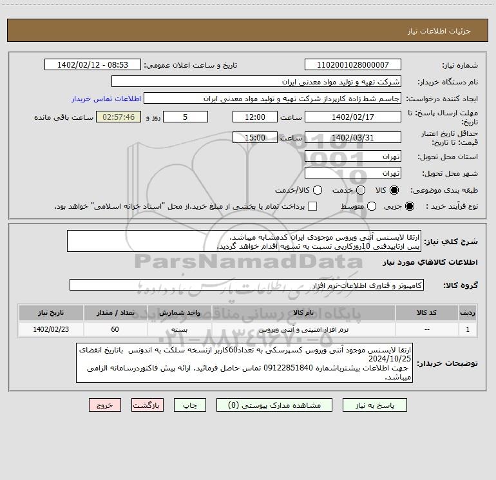Image resolution: width=496 pixels, height=480 pixels.
Task: Click the پاسخ به نیاز button
Action: click(x=374, y=405)
